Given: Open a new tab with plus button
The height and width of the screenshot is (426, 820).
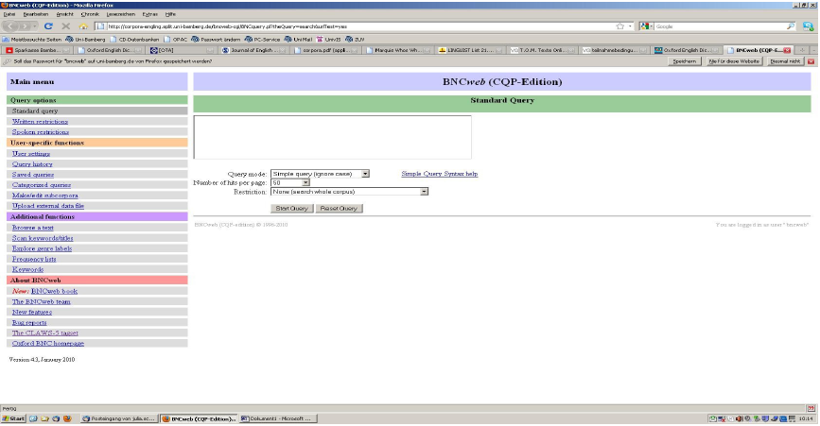Looking at the screenshot, I should 802,50.
